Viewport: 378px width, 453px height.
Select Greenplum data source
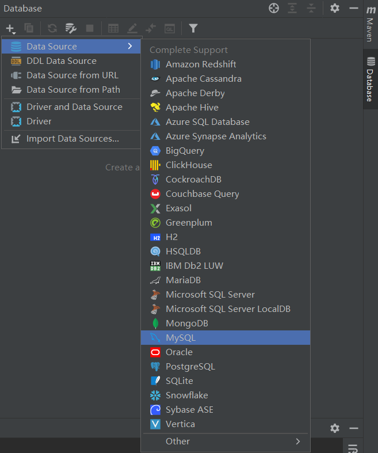226,223
